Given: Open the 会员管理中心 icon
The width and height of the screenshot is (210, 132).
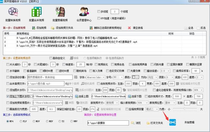Looking at the screenshot, I should 84,12.
